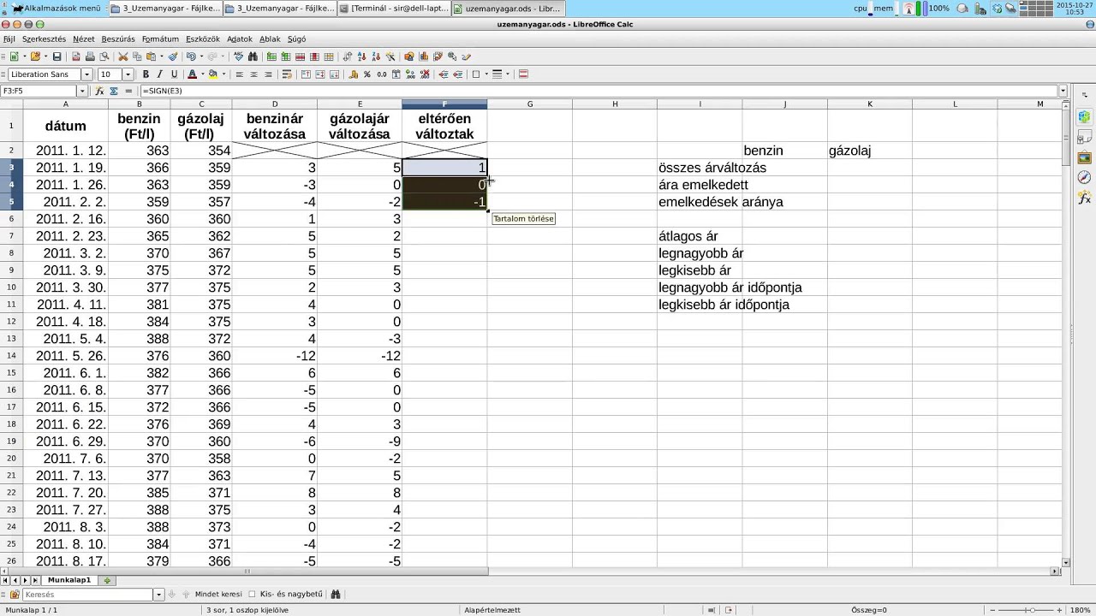Adjust the zoom slider handle
The height and width of the screenshot is (616, 1096).
tap(1033, 610)
